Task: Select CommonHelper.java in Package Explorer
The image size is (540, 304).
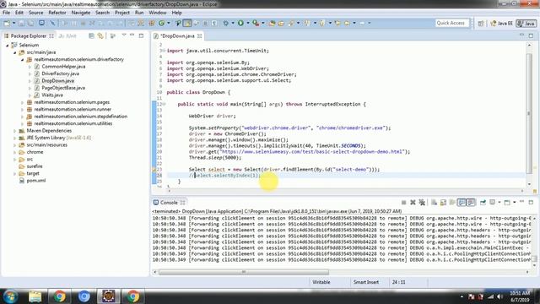Action: tap(63, 67)
